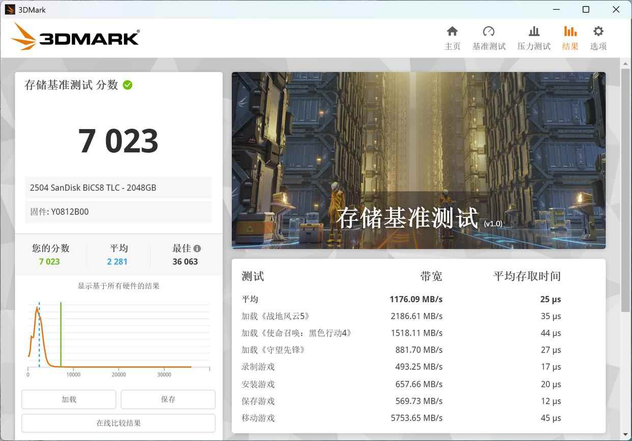This screenshot has height=441, width=632.
Task: Click access time 45 μs
Action: click(x=551, y=418)
